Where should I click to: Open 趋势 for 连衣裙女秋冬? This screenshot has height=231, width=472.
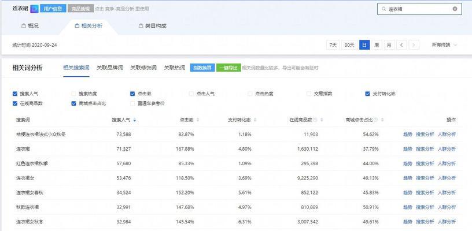click(x=408, y=222)
